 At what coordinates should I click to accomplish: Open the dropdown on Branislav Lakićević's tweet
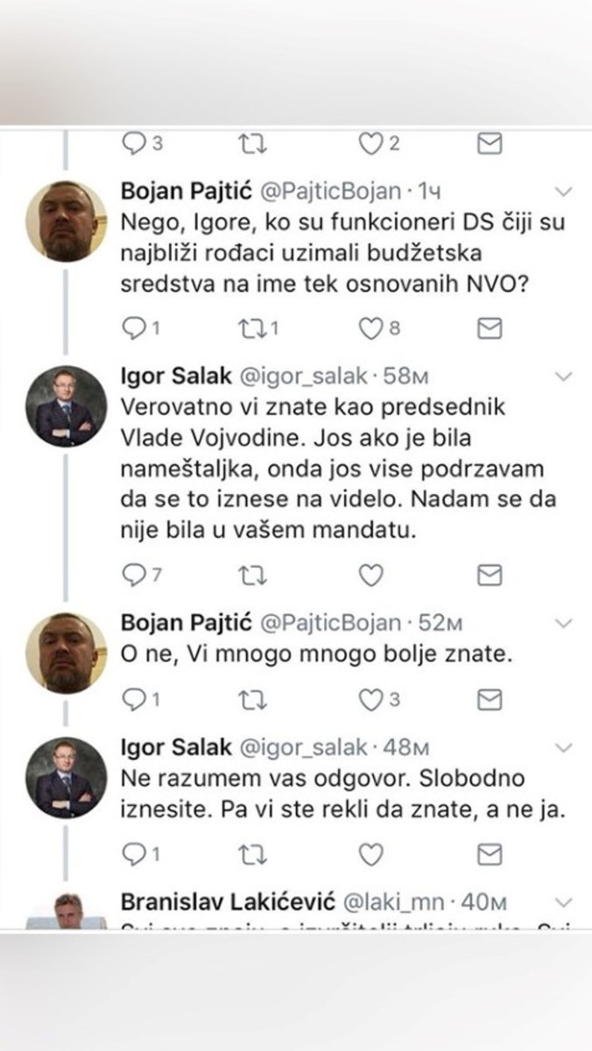564,900
